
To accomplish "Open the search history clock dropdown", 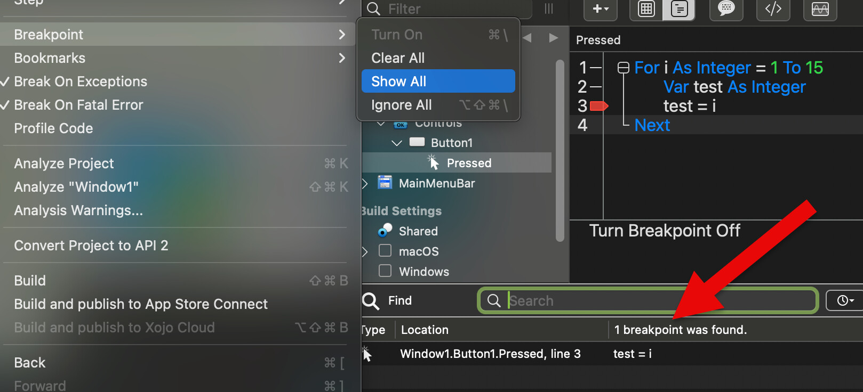I will pyautogui.click(x=845, y=300).
